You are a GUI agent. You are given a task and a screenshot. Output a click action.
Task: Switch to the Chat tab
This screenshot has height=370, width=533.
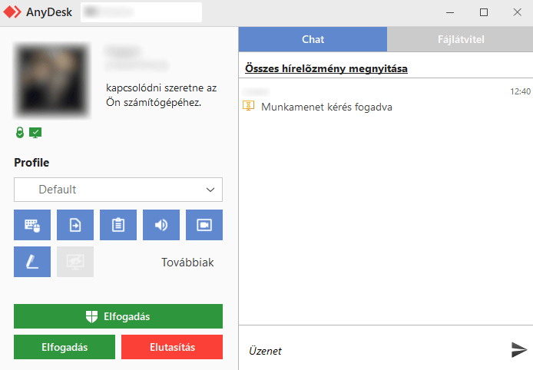(313, 39)
